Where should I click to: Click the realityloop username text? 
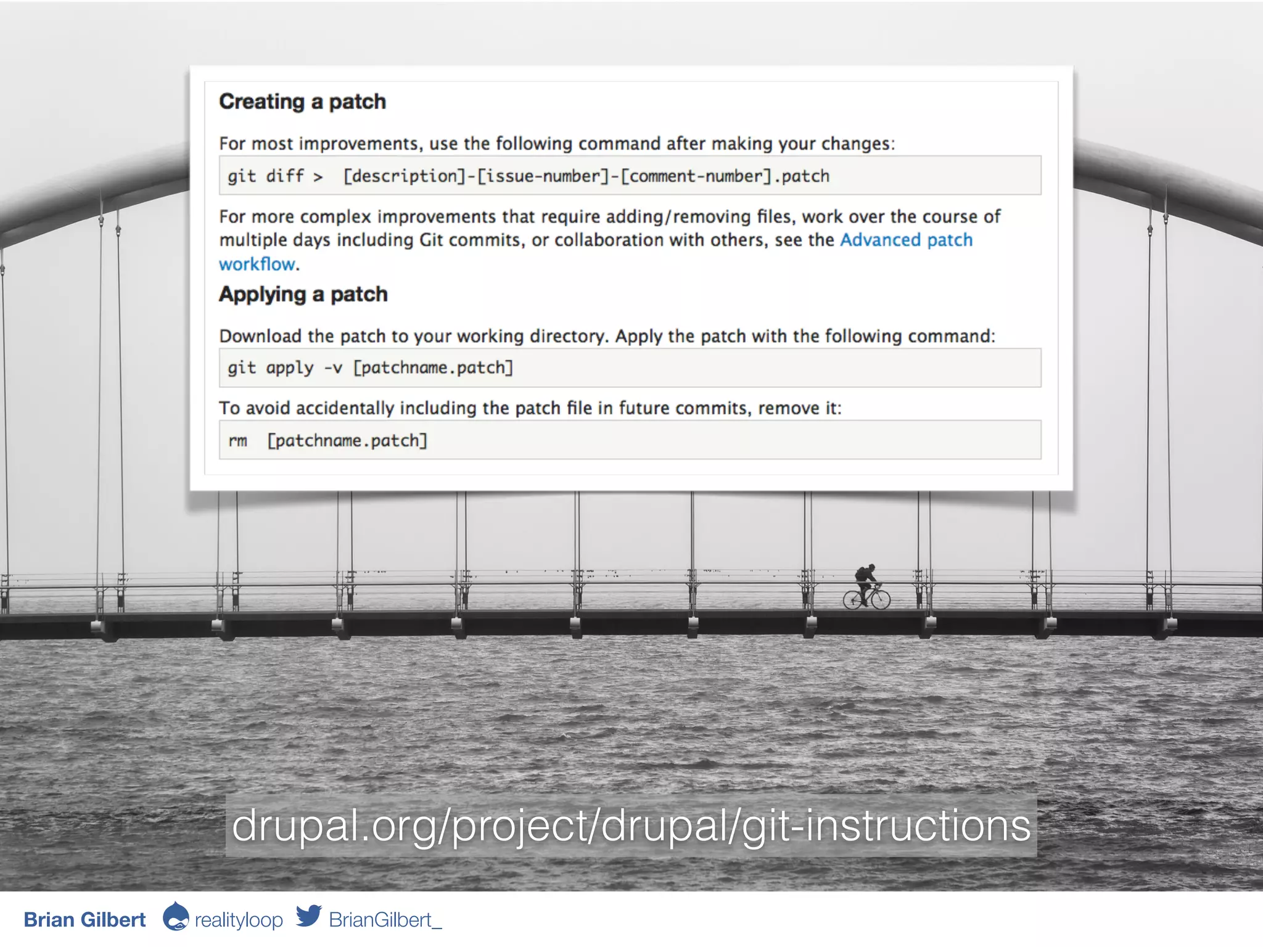point(239,920)
